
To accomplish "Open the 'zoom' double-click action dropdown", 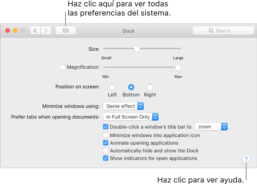I will tap(211, 127).
